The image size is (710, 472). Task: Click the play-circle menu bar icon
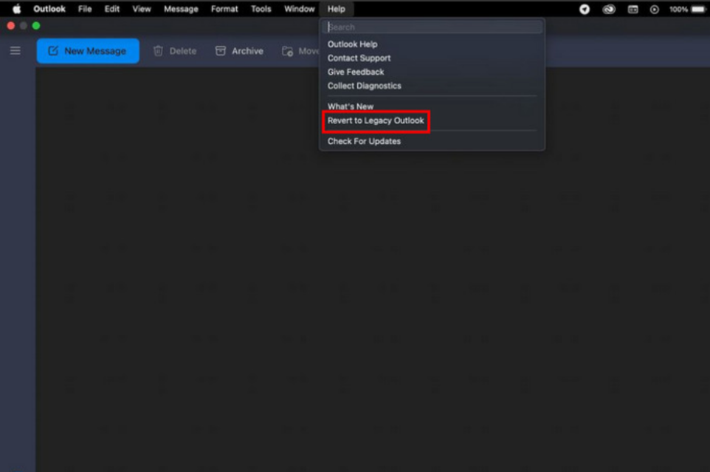tap(655, 9)
